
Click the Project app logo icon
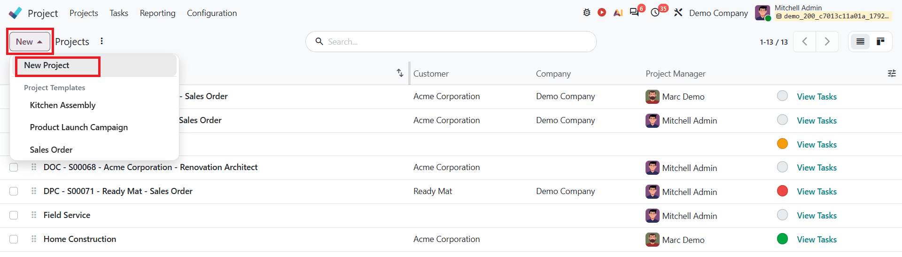click(16, 13)
